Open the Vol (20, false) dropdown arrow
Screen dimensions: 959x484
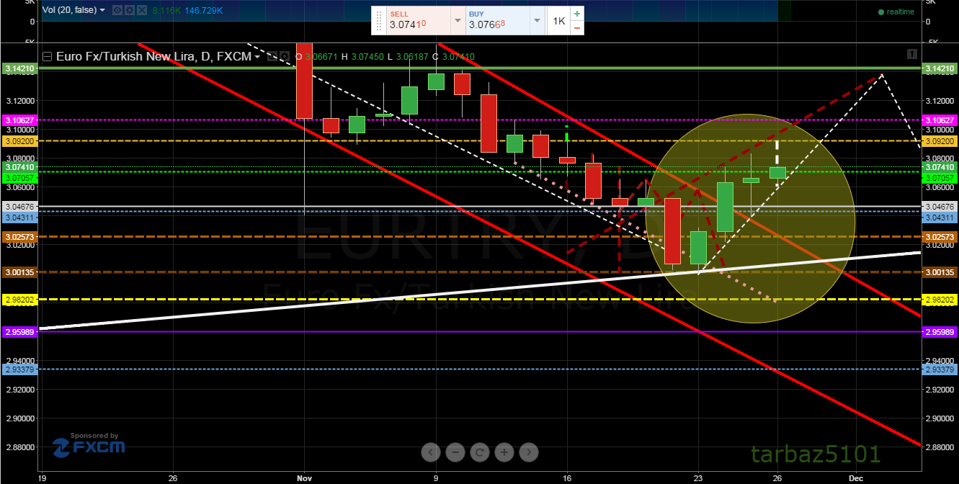(102, 10)
